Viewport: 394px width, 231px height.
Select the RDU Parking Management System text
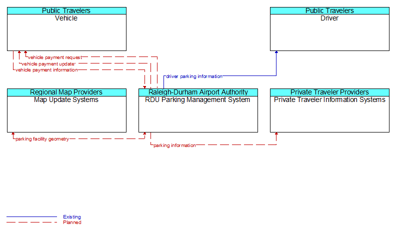pos(198,99)
